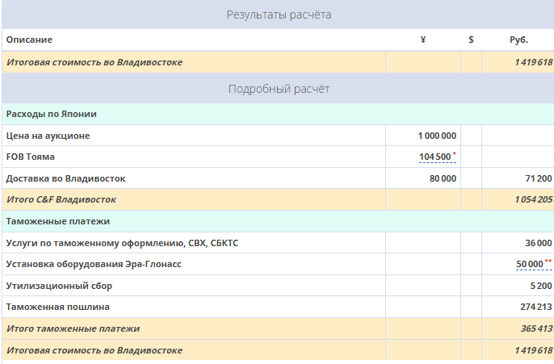Image resolution: width=554 pixels, height=364 pixels.
Task: Select the 'Таможенные платежи' section row
Action: point(278,221)
